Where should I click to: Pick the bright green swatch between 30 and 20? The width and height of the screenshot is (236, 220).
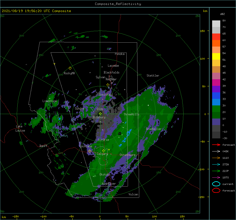[216, 109]
